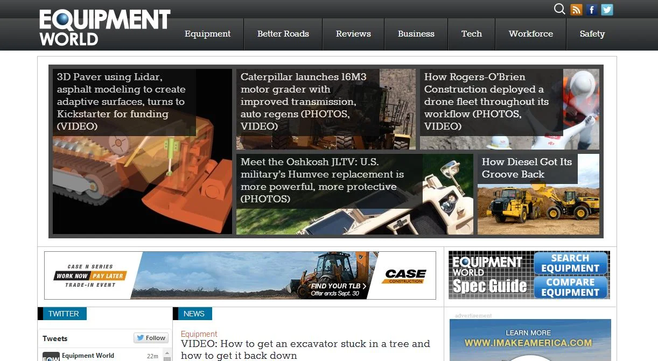Select the Safety navigation item
Viewport: 658px width, 361px height.
pos(592,33)
